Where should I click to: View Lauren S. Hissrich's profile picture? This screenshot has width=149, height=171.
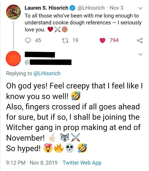click(x=13, y=12)
